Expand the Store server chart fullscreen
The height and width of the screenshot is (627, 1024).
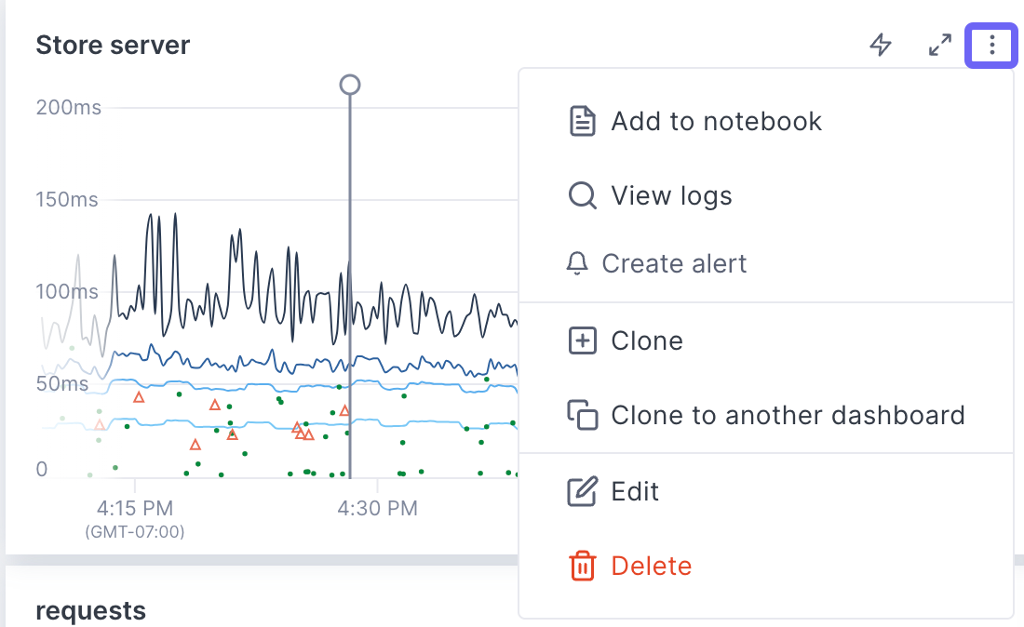[940, 45]
